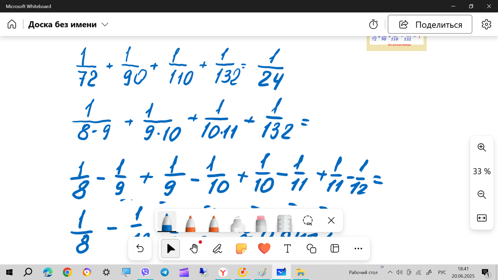
Task: Open Microsoft Edge from taskbar
Action: click(x=48, y=272)
